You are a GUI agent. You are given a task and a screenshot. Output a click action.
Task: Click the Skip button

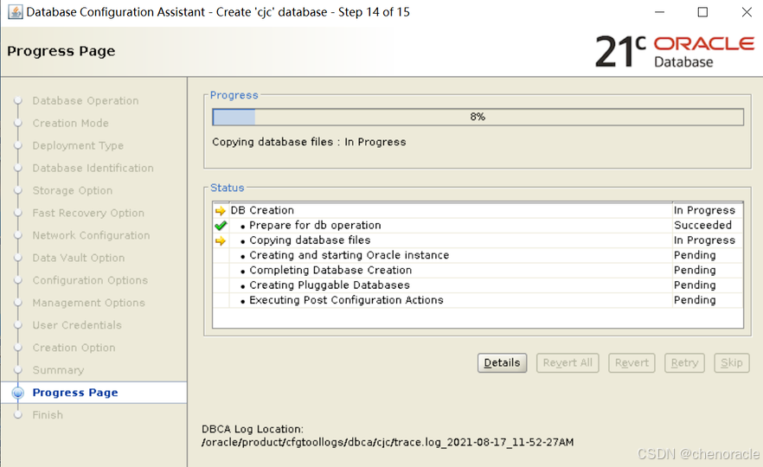731,363
